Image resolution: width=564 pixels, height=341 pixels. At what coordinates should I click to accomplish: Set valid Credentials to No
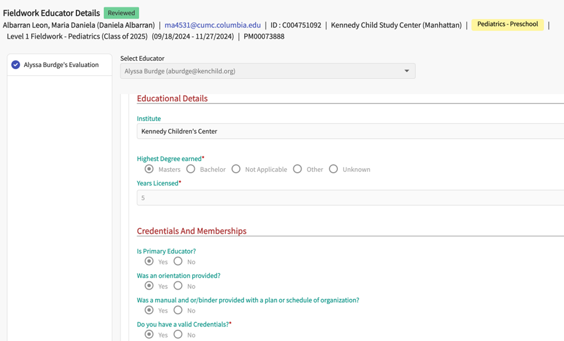coord(178,335)
